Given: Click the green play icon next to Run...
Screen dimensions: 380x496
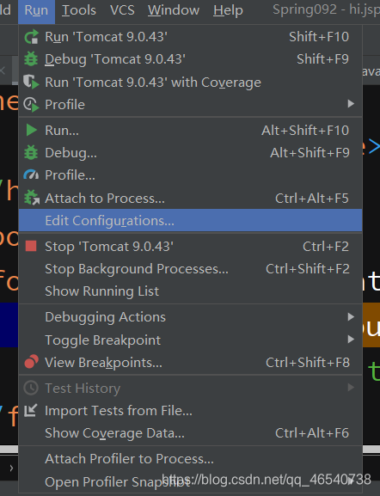Looking at the screenshot, I should coord(31,130).
